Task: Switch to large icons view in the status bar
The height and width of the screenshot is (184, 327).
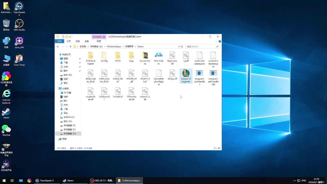Action: pyautogui.click(x=219, y=148)
